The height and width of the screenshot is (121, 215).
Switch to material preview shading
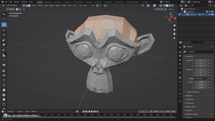(170, 6)
